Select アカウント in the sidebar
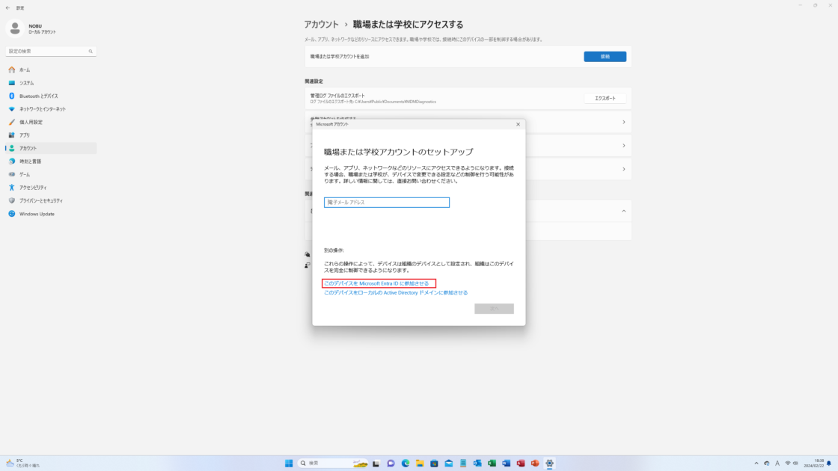 51,149
